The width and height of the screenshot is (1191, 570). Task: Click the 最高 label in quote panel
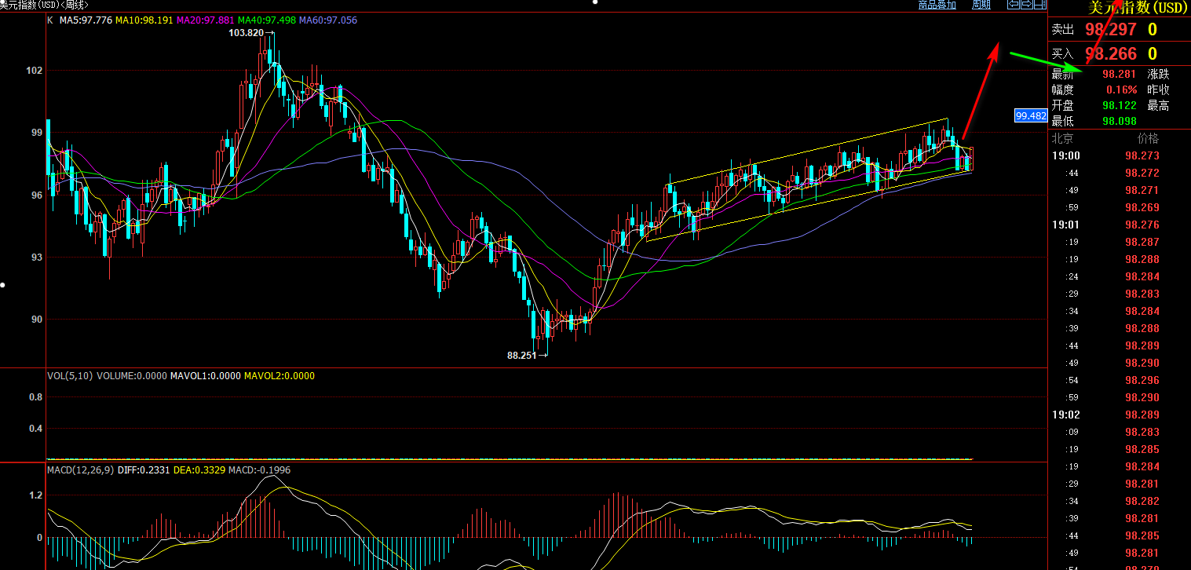click(1158, 105)
